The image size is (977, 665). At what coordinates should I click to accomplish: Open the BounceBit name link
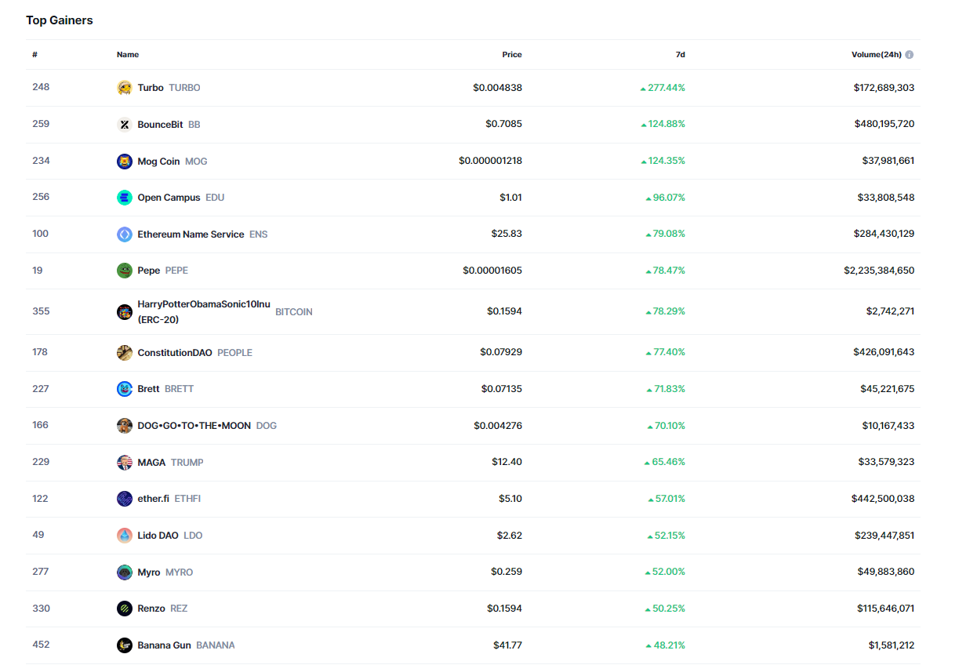tap(160, 125)
